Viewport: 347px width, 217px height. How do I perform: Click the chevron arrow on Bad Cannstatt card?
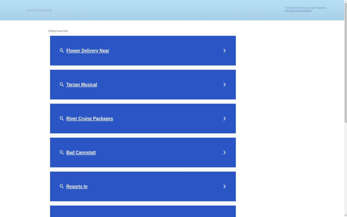click(x=224, y=152)
